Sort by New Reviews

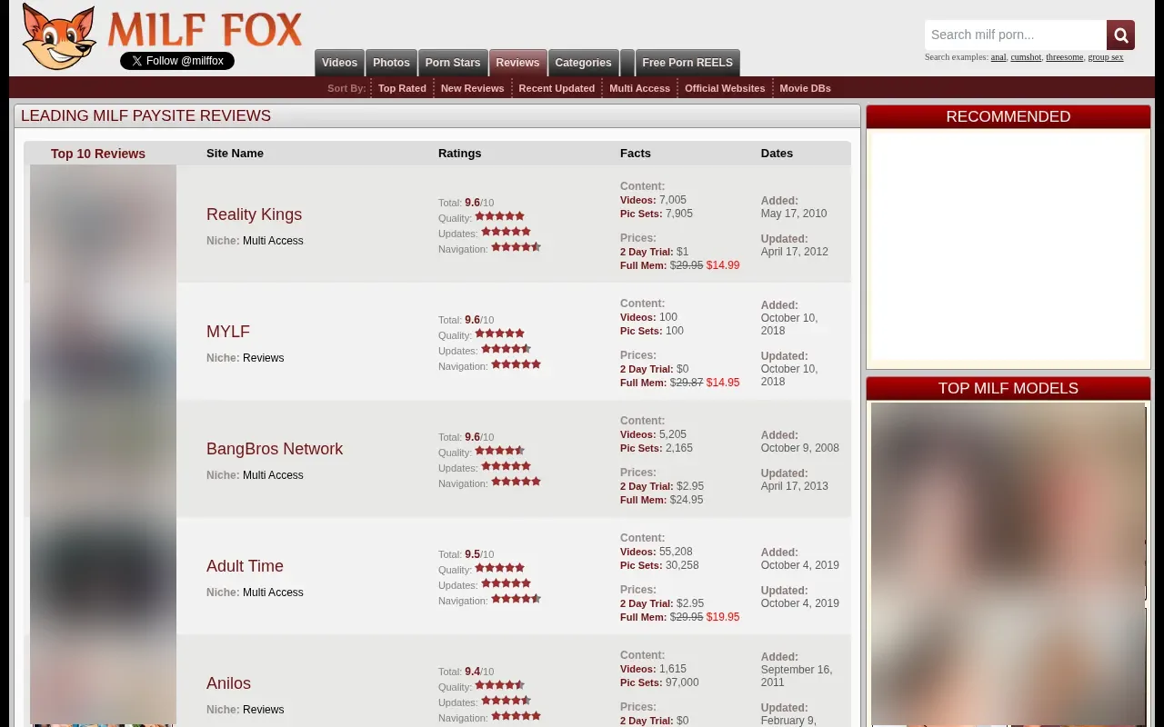click(x=472, y=88)
